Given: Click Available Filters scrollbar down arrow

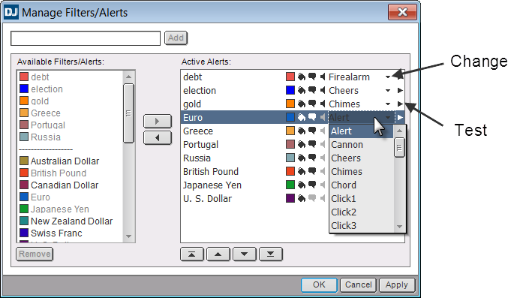Looking at the screenshot, I should click(128, 236).
